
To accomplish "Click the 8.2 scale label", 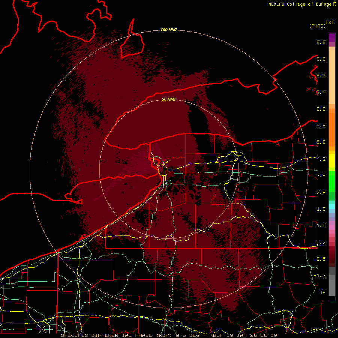I will click(321, 75).
